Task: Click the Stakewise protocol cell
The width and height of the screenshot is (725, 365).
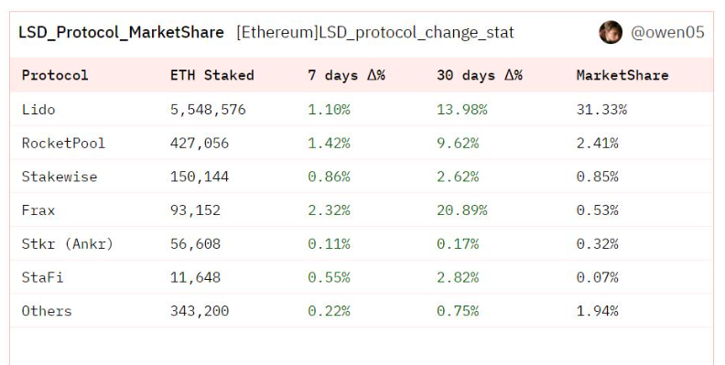Action: coord(60,177)
